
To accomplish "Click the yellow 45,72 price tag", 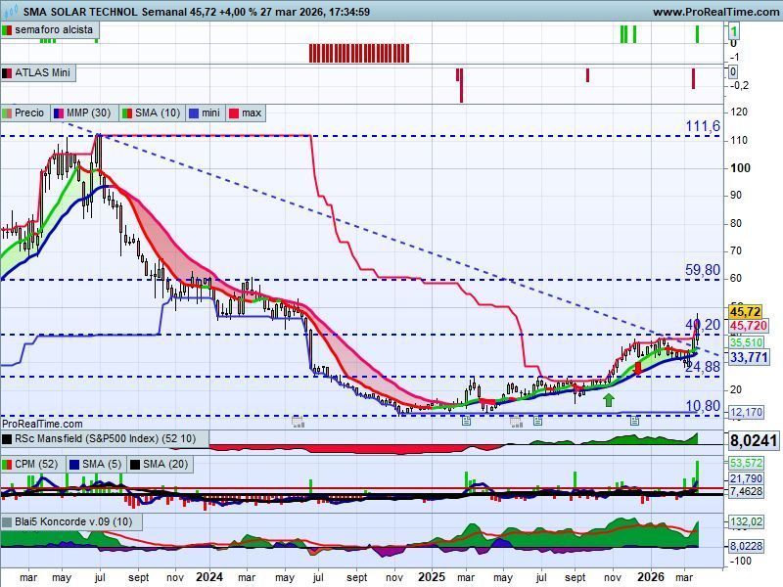I will (745, 312).
